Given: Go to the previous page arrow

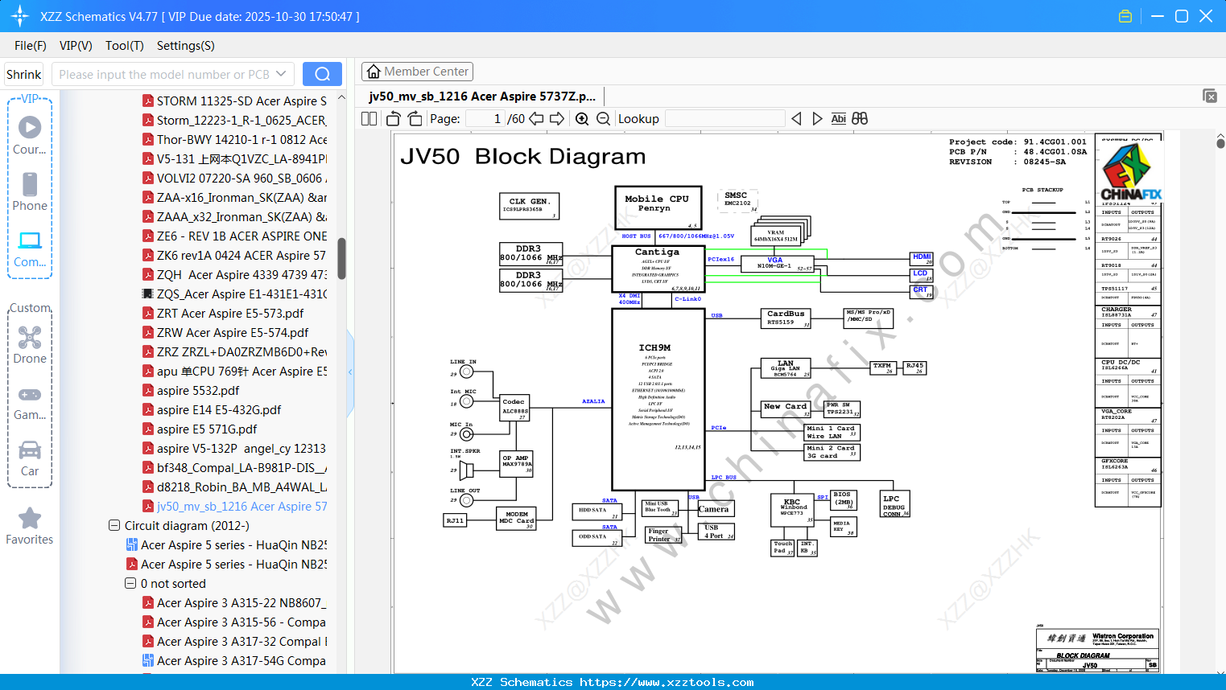Looking at the screenshot, I should [536, 119].
